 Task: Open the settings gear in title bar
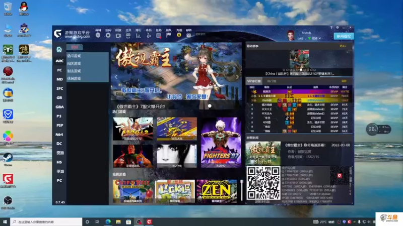338,28
